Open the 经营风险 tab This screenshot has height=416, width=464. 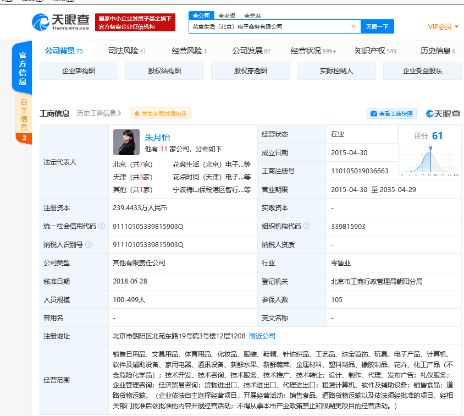[189, 51]
